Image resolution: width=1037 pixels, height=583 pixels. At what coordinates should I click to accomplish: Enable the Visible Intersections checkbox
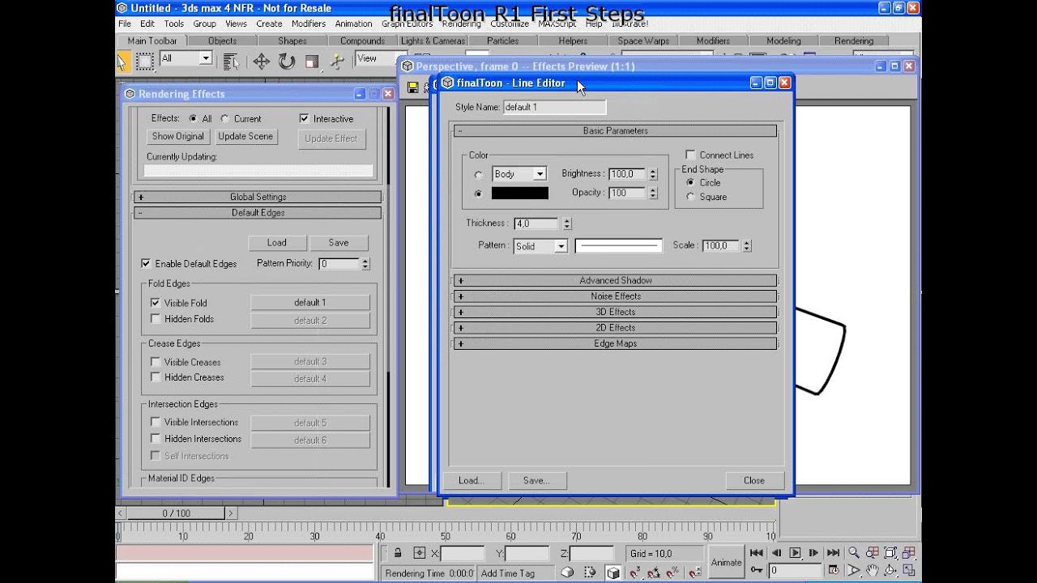(x=156, y=422)
